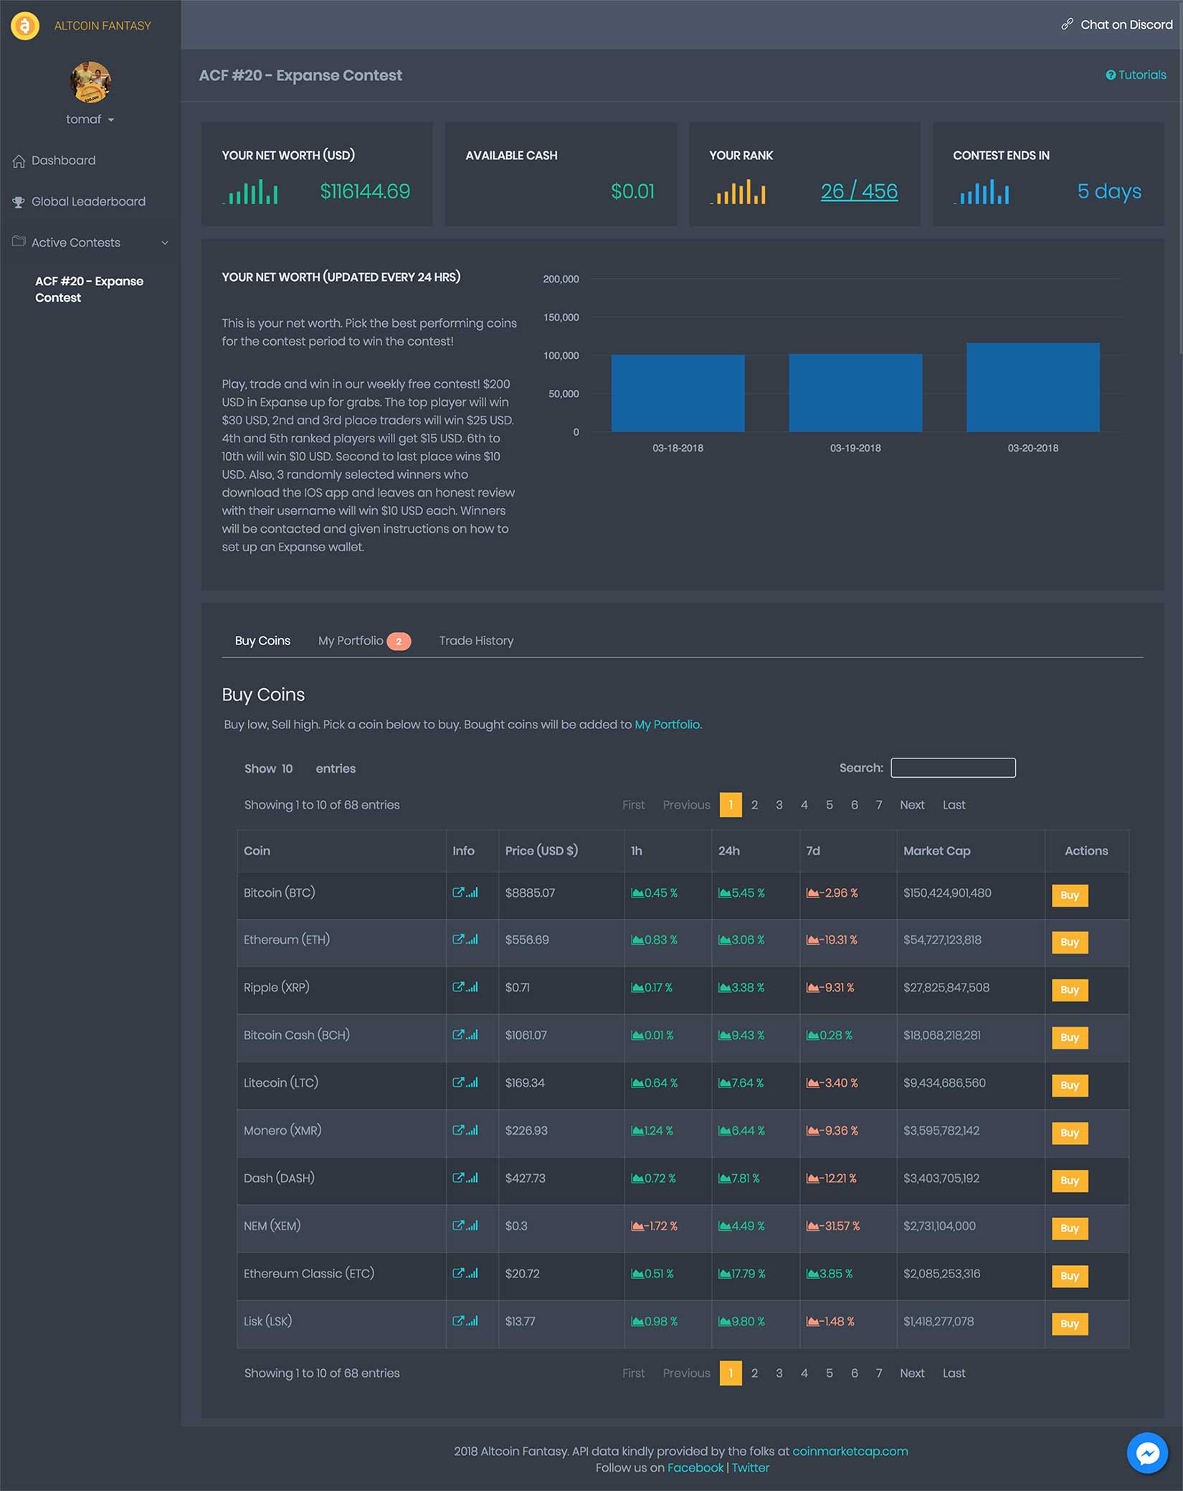Focus the Search input field
1183x1491 pixels.
(x=953, y=768)
